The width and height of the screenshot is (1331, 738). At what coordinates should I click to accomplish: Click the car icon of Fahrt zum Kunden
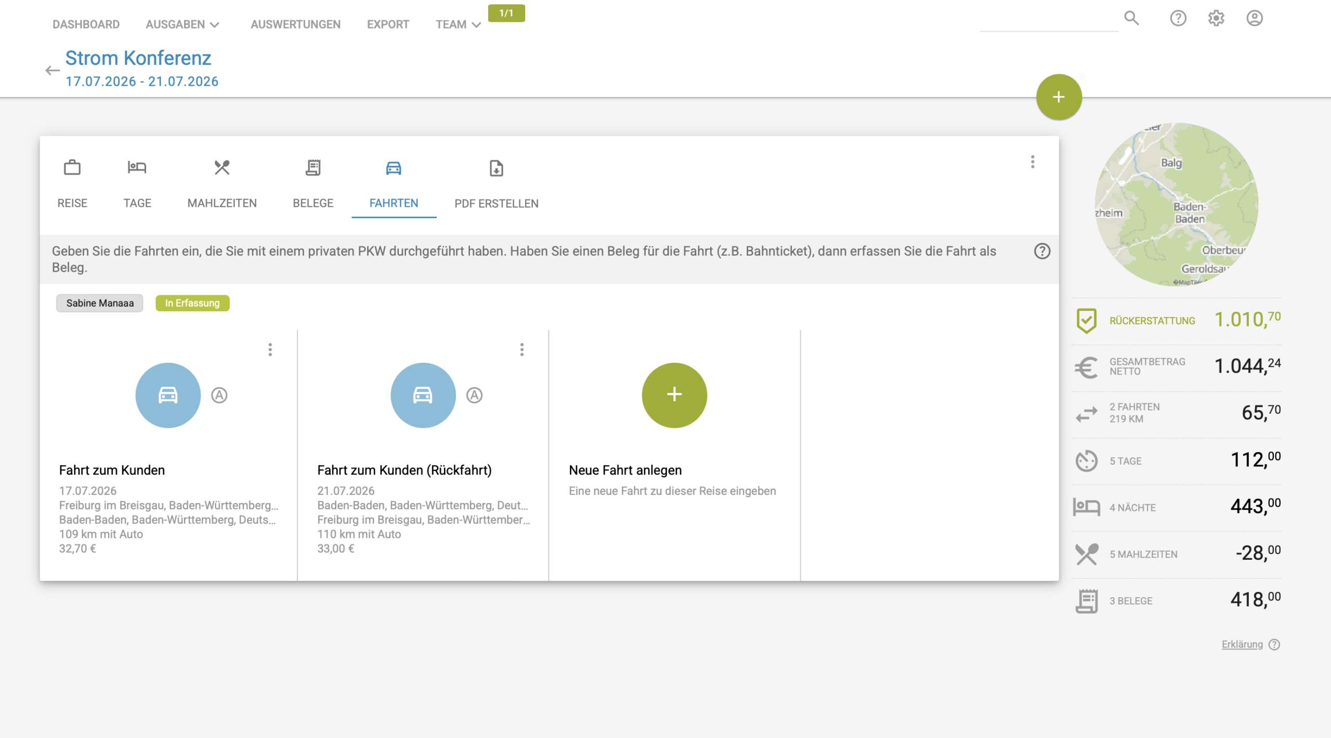(x=168, y=396)
